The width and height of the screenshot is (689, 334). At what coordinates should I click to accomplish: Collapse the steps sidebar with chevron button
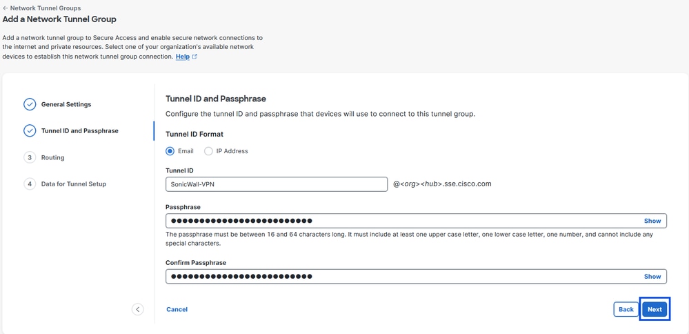138,309
